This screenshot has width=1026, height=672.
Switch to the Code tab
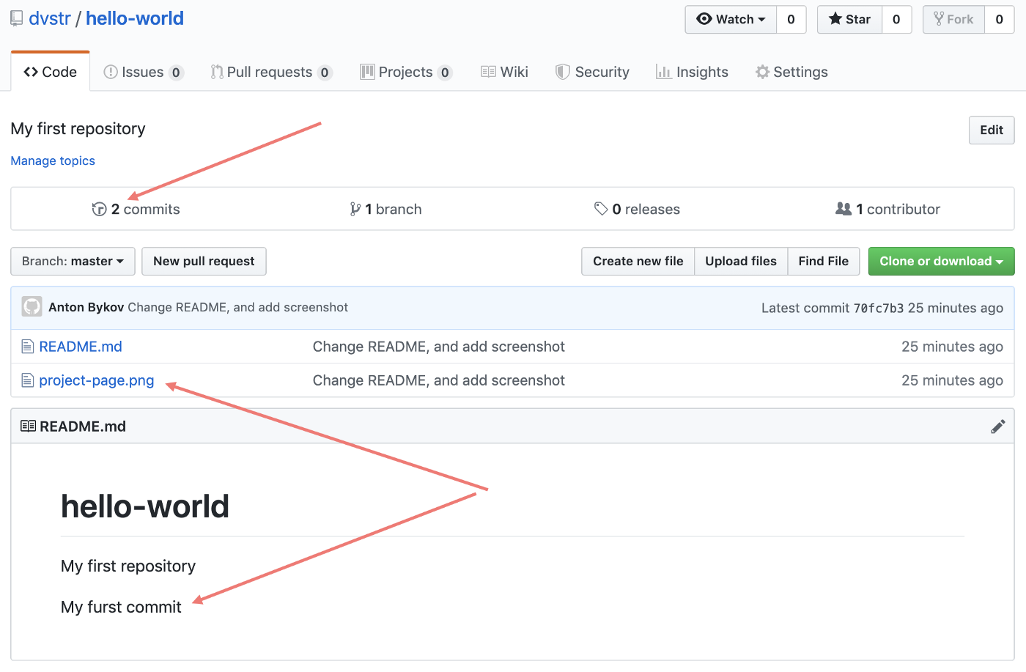(51, 72)
